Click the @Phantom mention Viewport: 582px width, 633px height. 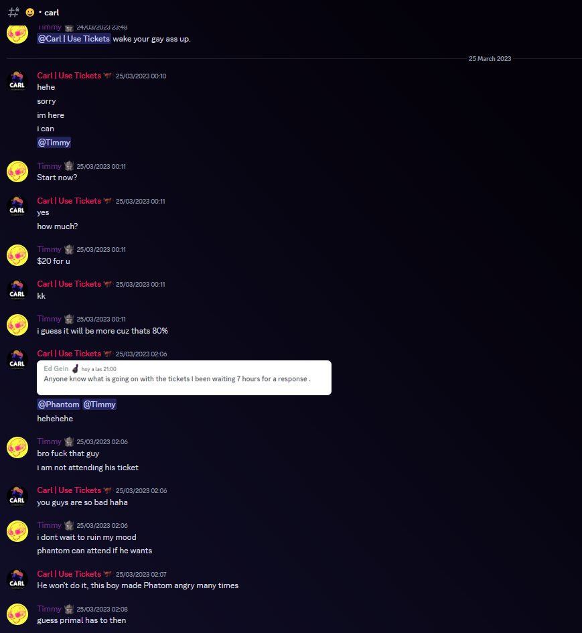coord(58,405)
